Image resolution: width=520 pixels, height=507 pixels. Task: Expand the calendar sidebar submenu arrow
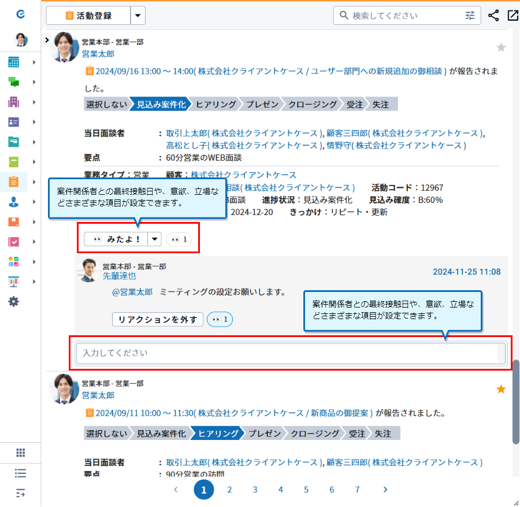[x=35, y=62]
